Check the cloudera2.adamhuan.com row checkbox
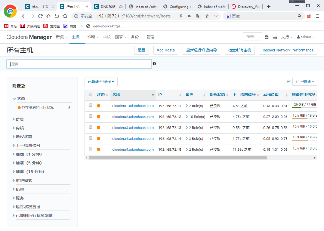Screen dimensions: 324x231 [91, 116]
